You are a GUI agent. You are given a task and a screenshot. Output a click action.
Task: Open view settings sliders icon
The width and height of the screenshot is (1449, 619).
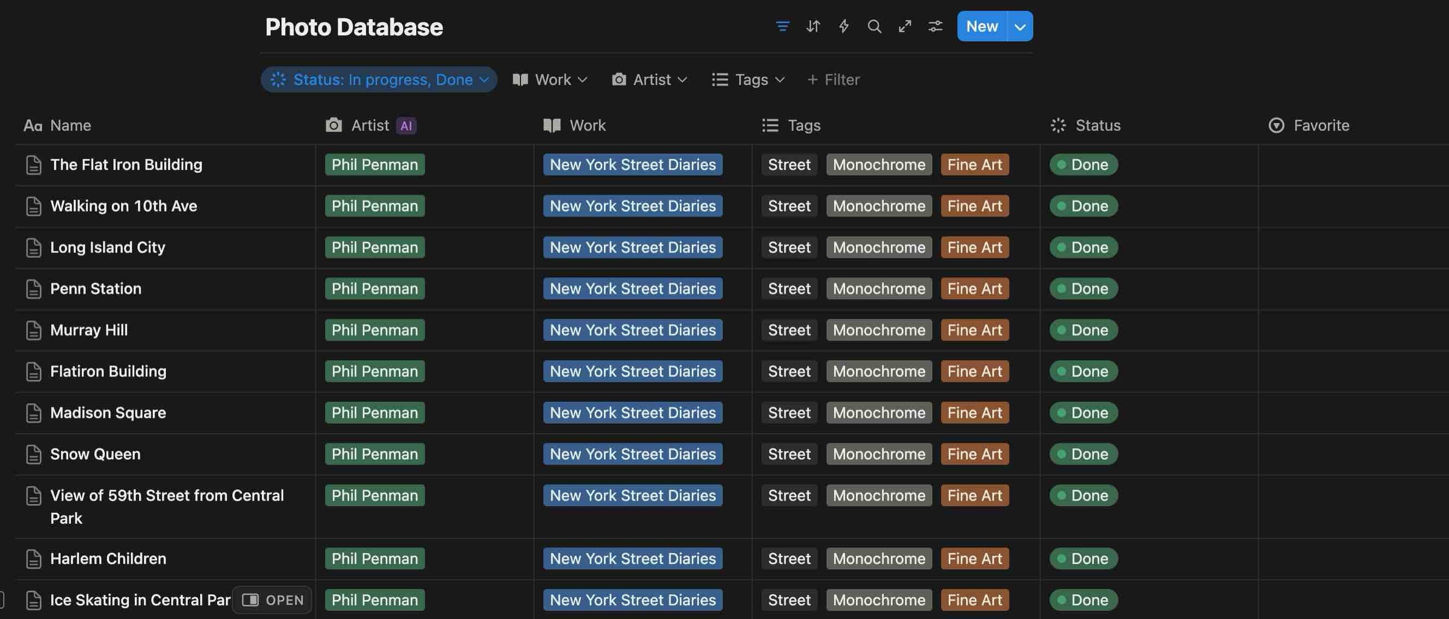[935, 26]
